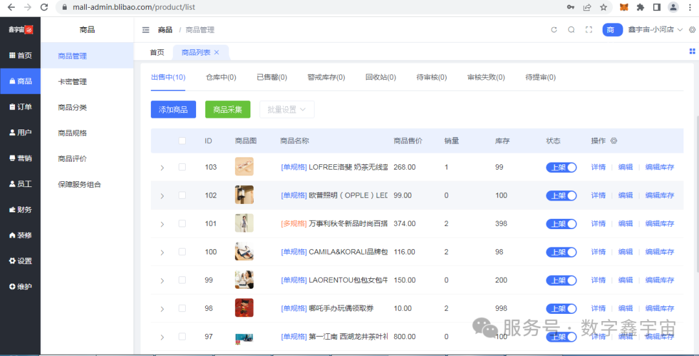The image size is (699, 356).
Task: Switch to 仓库中(0) tab
Action: coord(221,78)
